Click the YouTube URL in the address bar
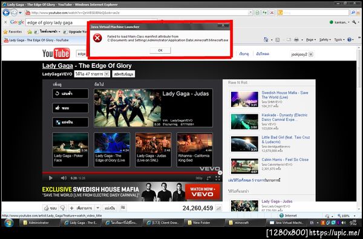The height and width of the screenshot is (239, 363). click(x=75, y=13)
